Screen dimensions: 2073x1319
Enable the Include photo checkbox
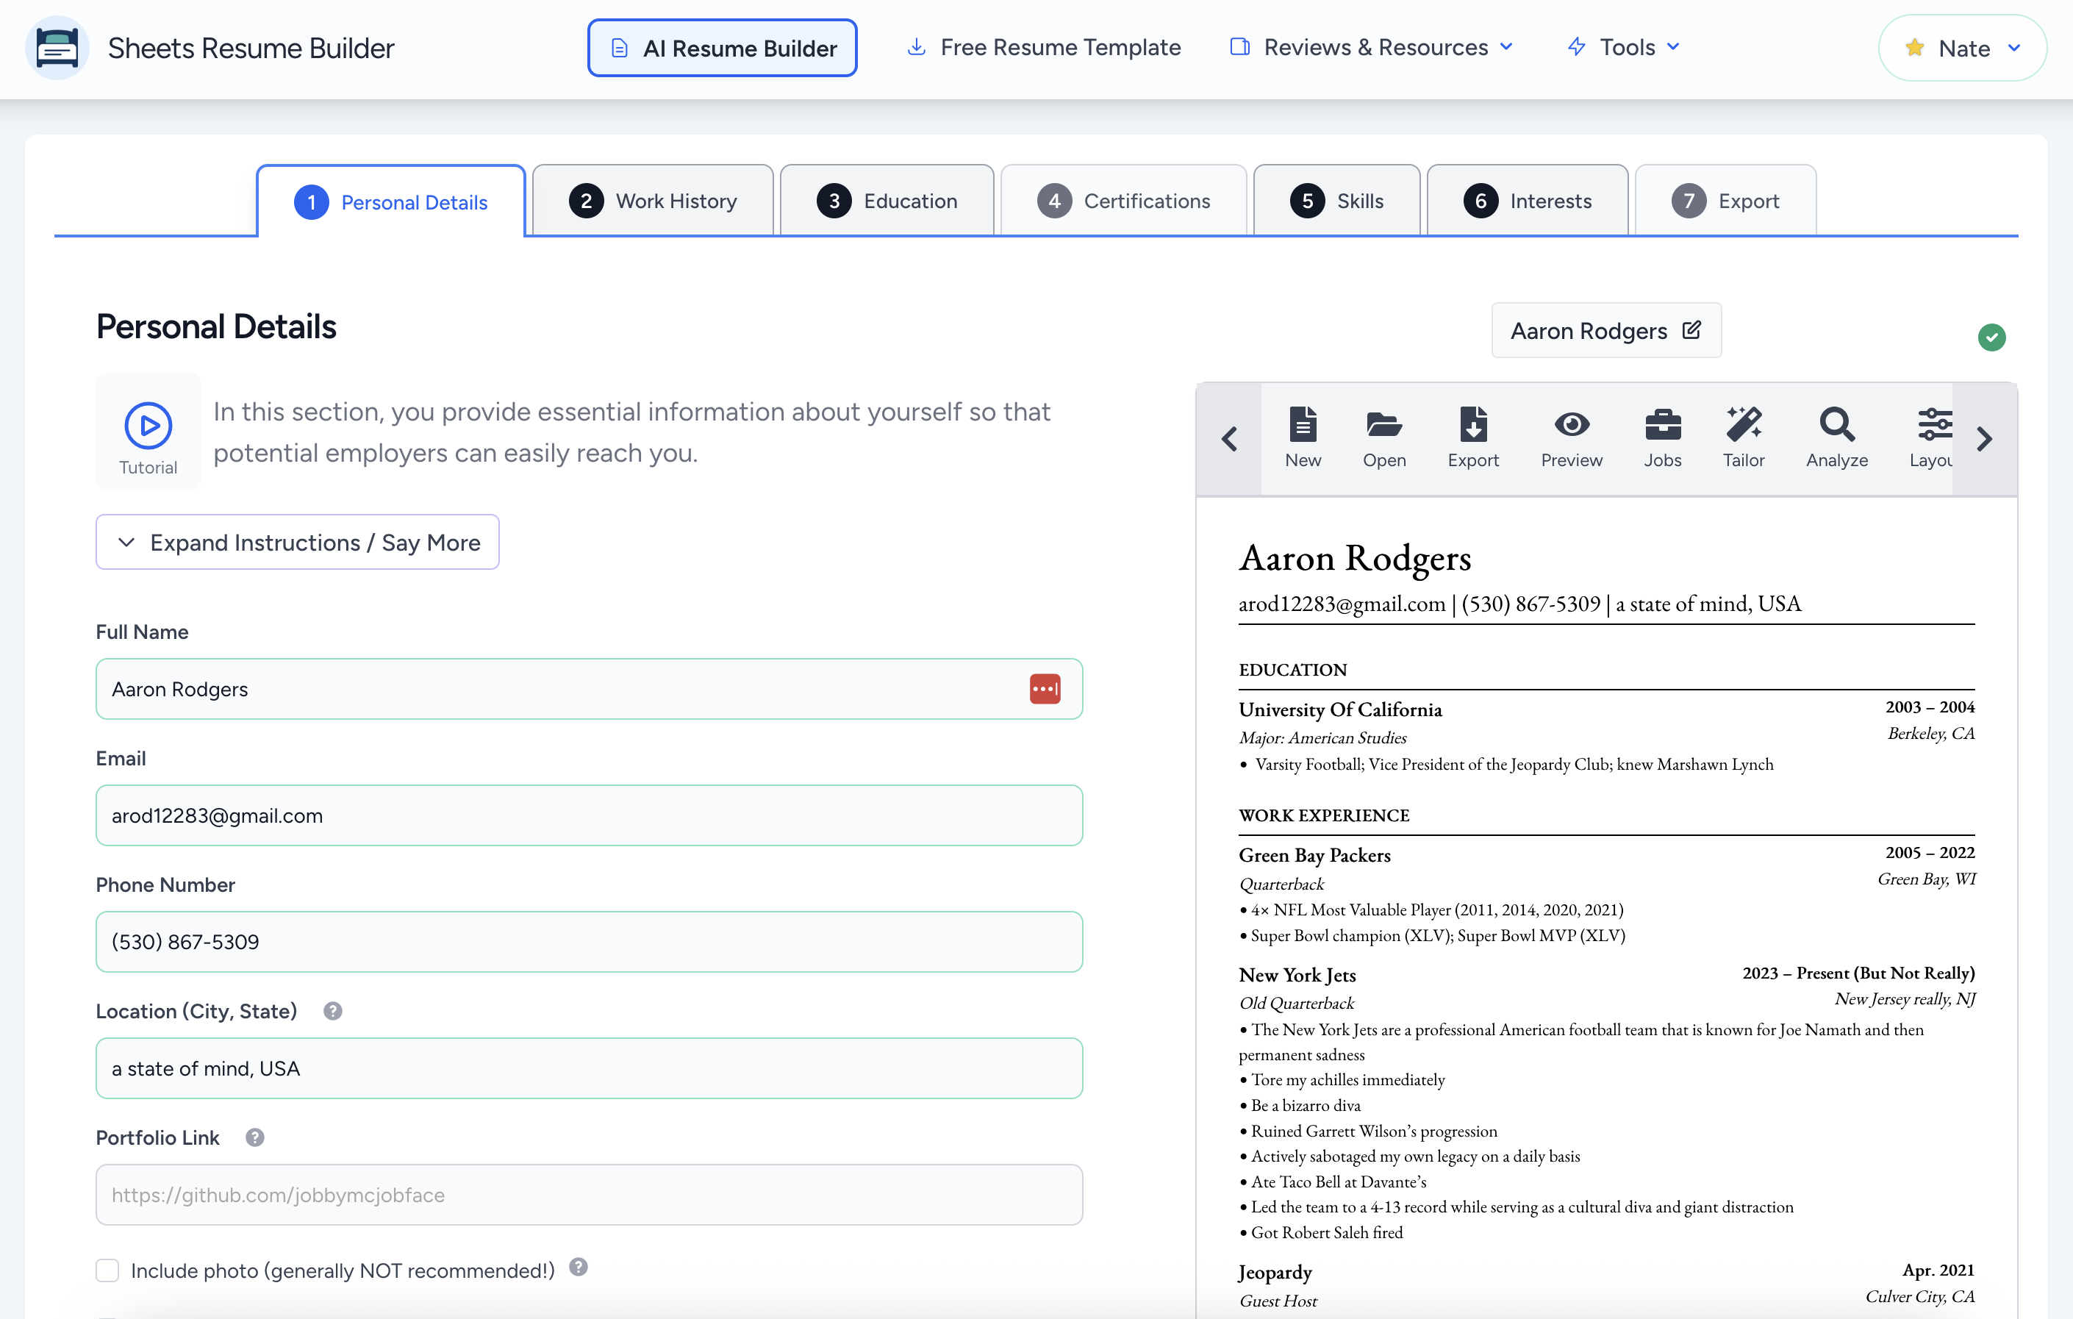pos(107,1270)
